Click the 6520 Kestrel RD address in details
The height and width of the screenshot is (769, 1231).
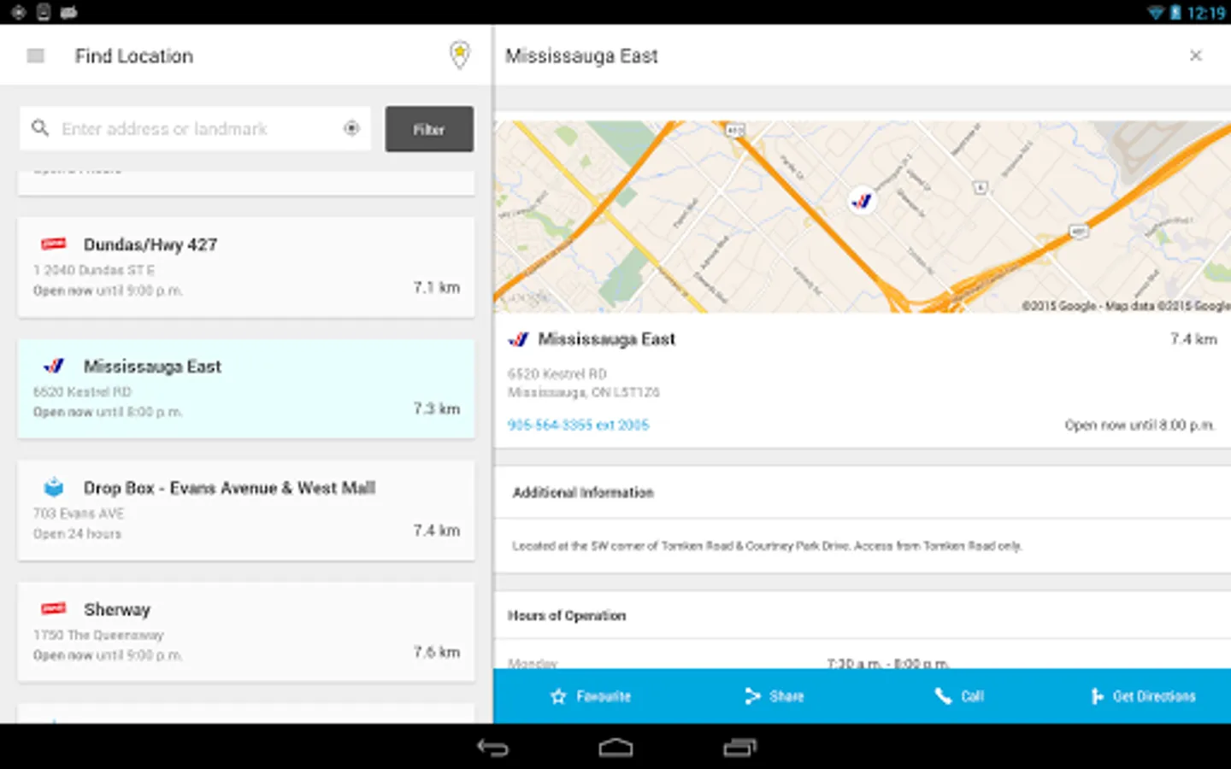click(557, 373)
